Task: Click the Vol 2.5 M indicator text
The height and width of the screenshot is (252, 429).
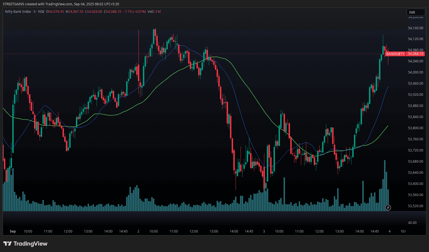Action: click(x=154, y=12)
